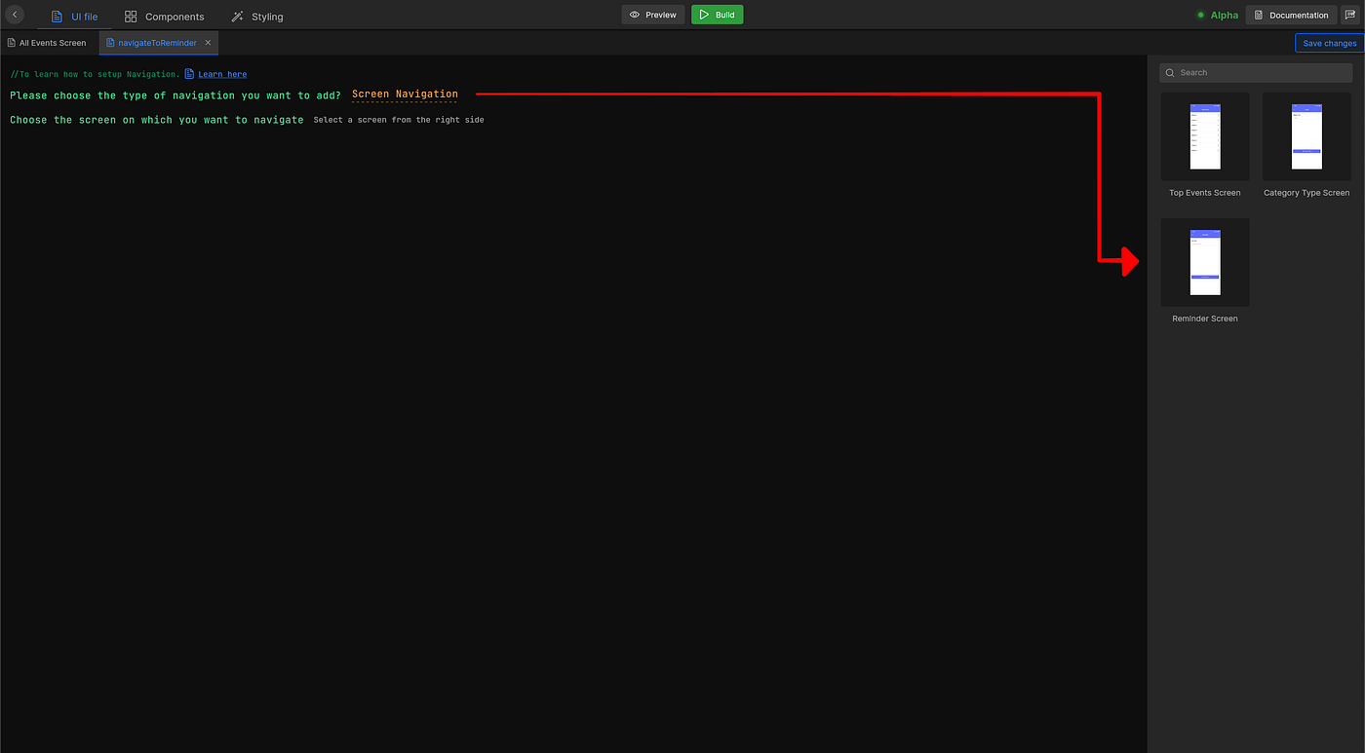Click the document icon beside Learn here
The width and height of the screenshot is (1365, 753).
pyautogui.click(x=189, y=73)
